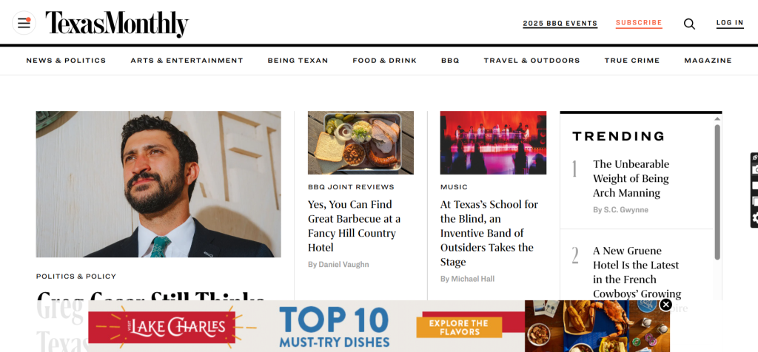758x352 pixels.
Task: Open the hamburger menu icon
Action: tap(24, 23)
